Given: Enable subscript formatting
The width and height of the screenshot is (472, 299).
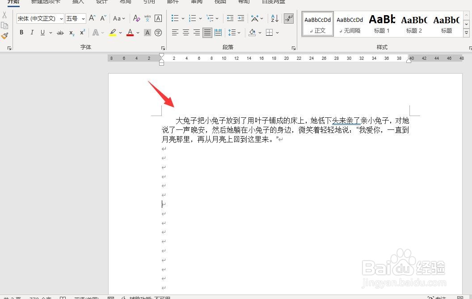Looking at the screenshot, I should 71,33.
